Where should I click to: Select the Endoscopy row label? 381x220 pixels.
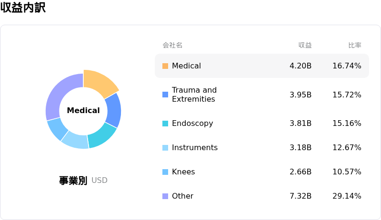coord(192,123)
